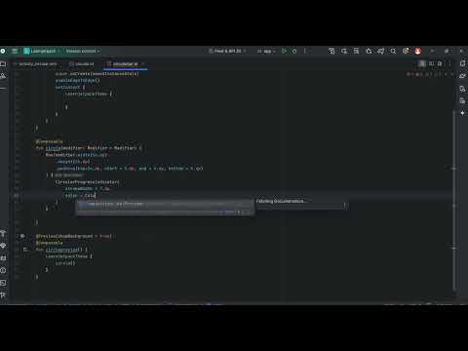Click the Debug bug icon
The width and height of the screenshot is (468, 351).
(294, 51)
